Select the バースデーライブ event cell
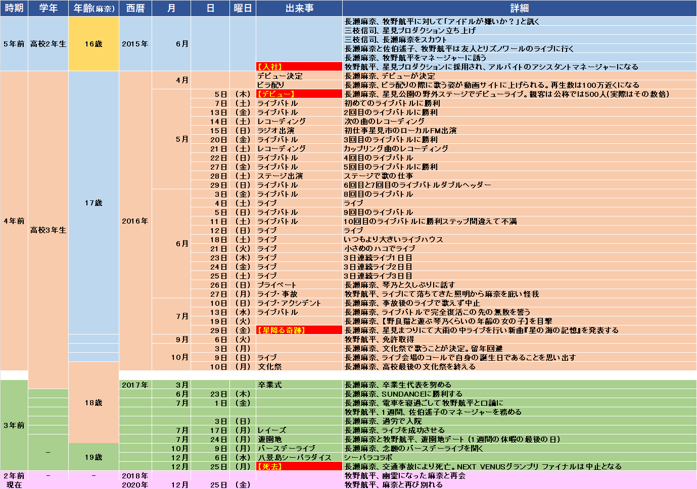 tap(299, 448)
